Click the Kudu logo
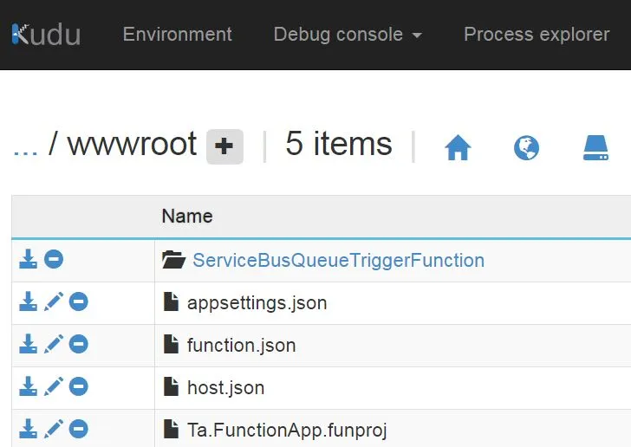The width and height of the screenshot is (631, 447). [46, 35]
